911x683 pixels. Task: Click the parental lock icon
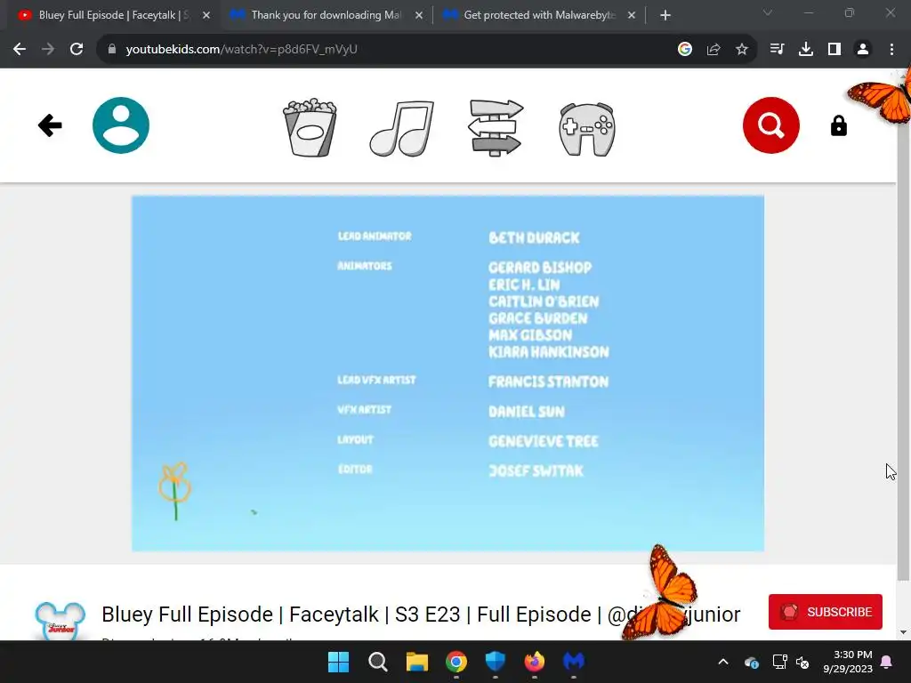pyautogui.click(x=838, y=125)
